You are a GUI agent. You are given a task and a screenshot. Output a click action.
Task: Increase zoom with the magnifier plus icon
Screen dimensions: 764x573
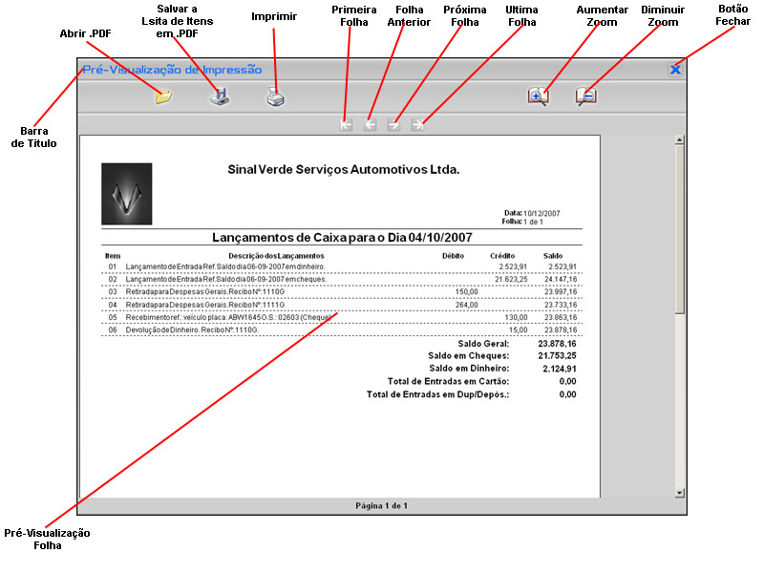pos(539,96)
